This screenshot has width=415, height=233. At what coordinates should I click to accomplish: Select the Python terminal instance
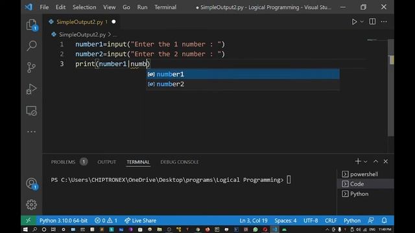click(x=365, y=194)
